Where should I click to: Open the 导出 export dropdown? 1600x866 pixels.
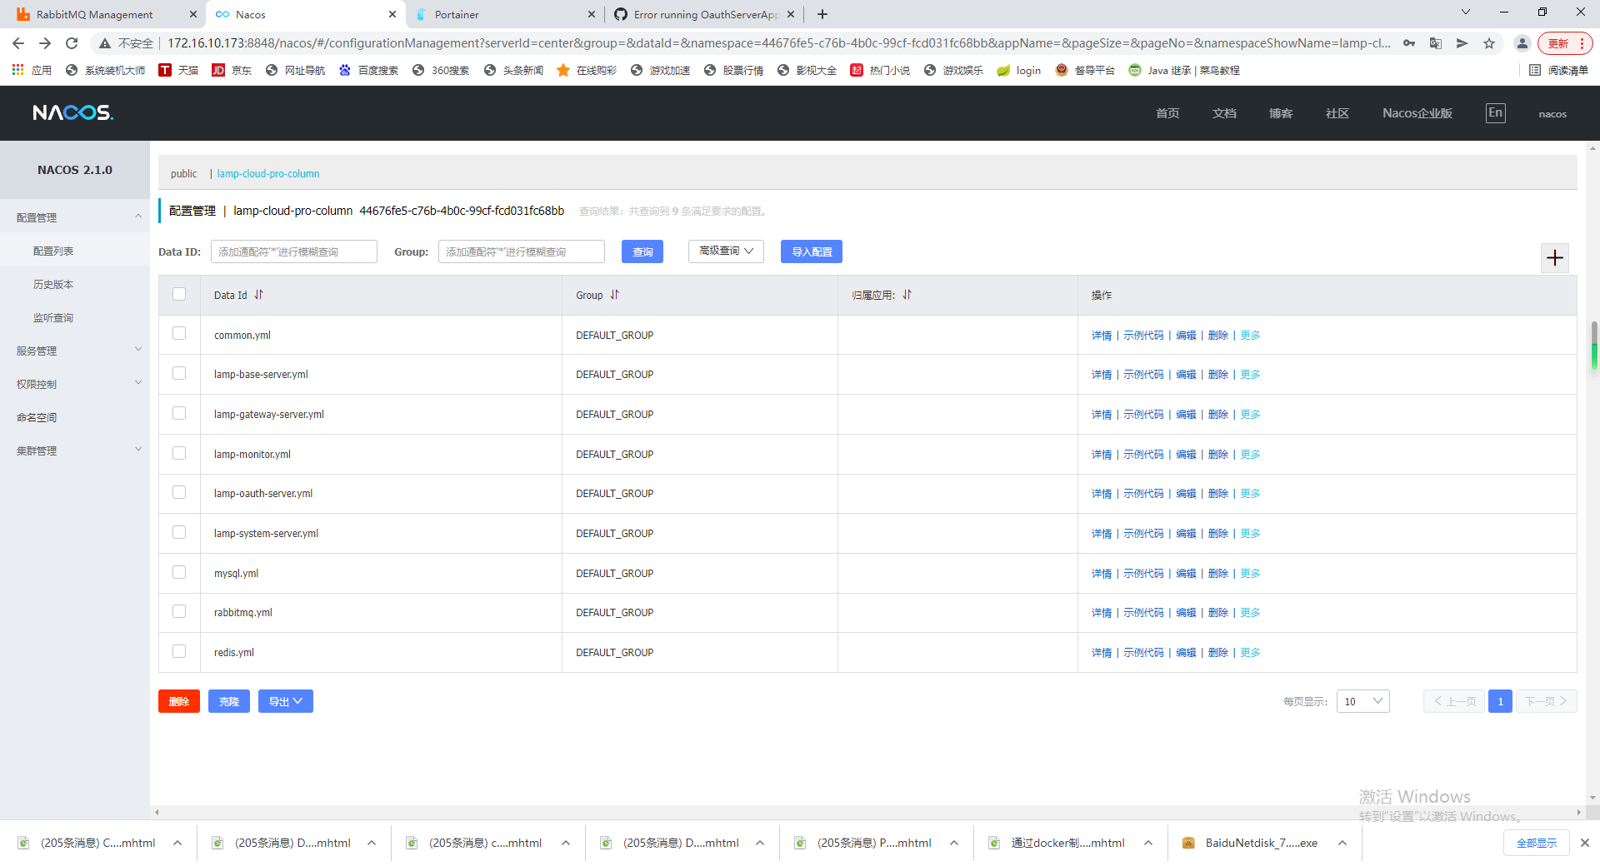(x=285, y=701)
